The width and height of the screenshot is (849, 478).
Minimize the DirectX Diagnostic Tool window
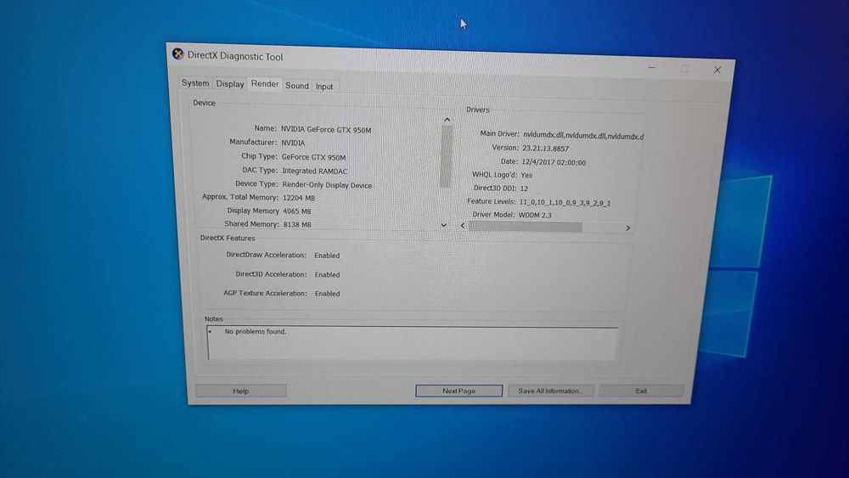tap(651, 68)
